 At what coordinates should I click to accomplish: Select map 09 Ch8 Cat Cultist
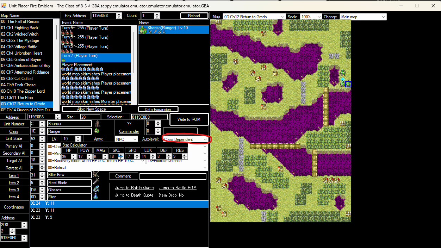(27, 79)
